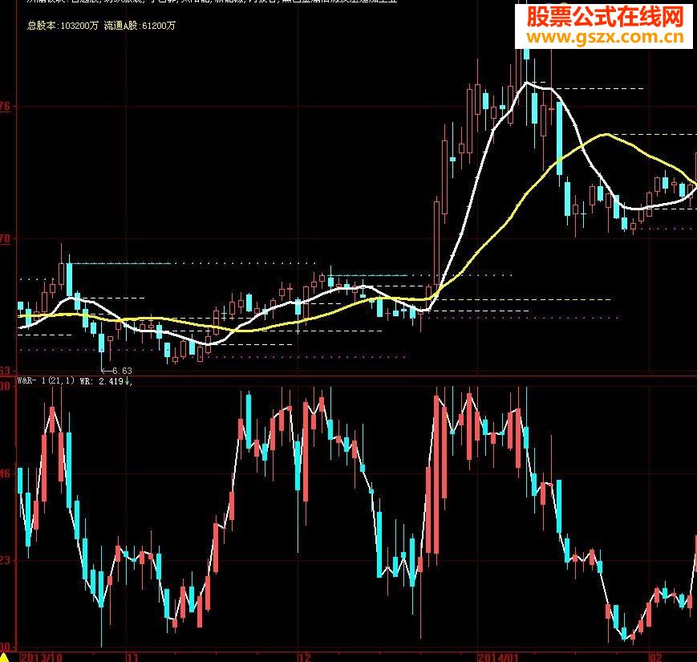697x662 pixels.
Task: Click the 70 price axis label
Action: pyautogui.click(x=5, y=239)
